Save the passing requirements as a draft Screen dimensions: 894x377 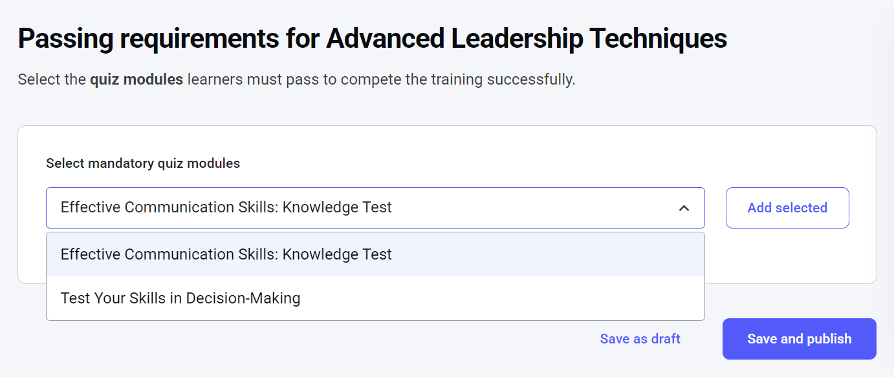pos(640,339)
